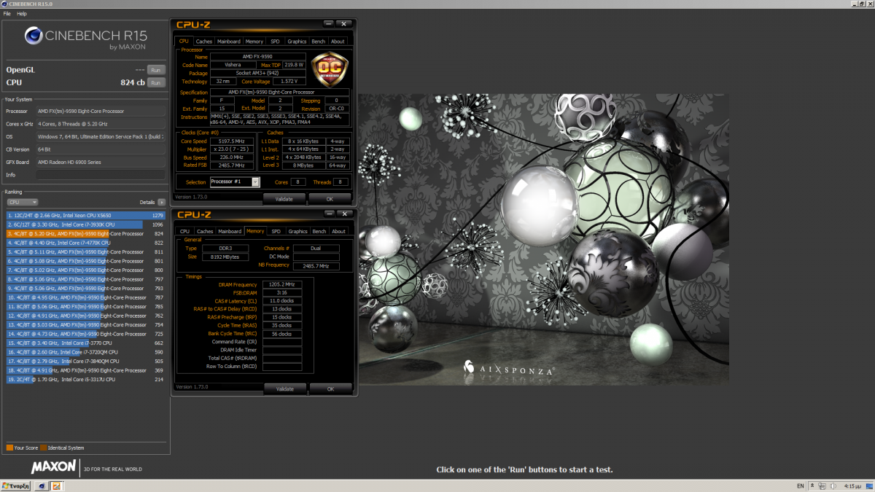Click Validate in the lower CPU-Z Memory window

click(x=285, y=388)
